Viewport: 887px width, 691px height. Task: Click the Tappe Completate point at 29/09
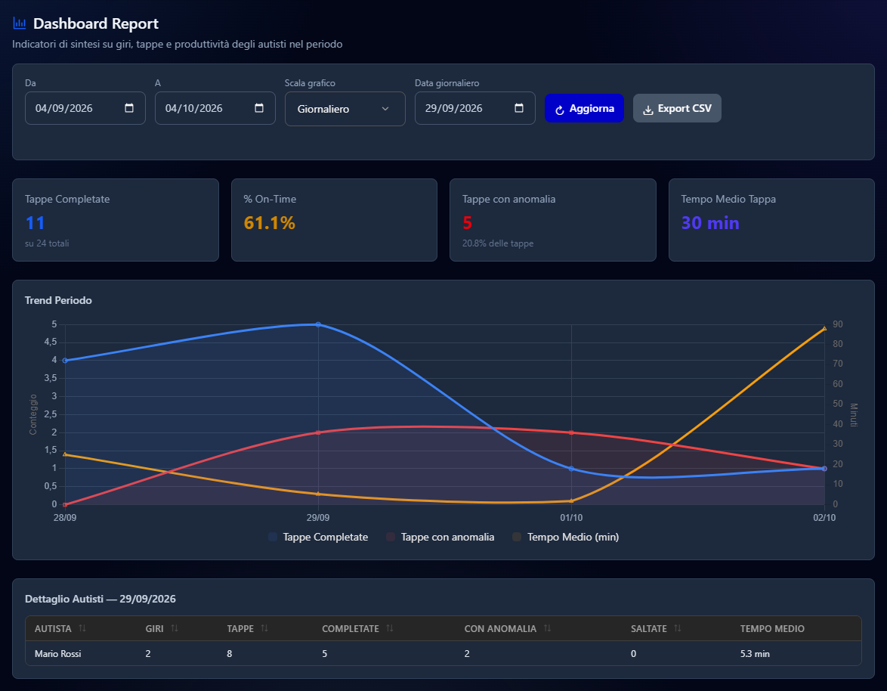tap(318, 325)
